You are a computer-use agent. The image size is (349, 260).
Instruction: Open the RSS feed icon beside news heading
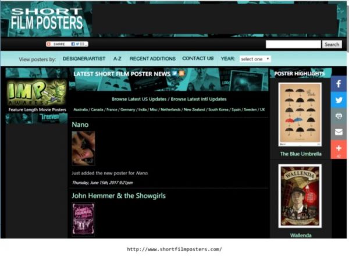[x=181, y=74]
